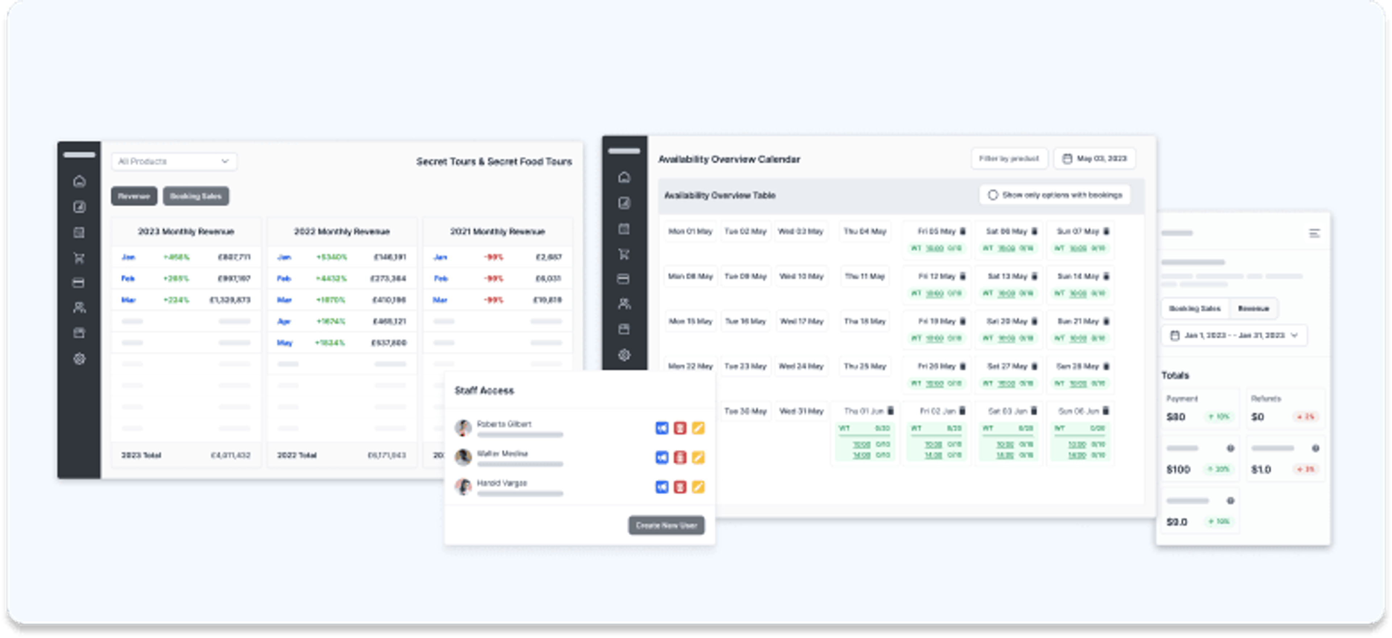Open the settings gear in the availability window sidebar
Image resolution: width=1392 pixels, height=638 pixels.
[x=624, y=355]
